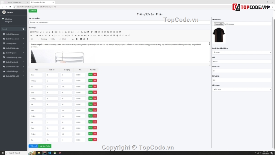
Task: Insert a hyperlink via link icon
Action: (x=99, y=35)
